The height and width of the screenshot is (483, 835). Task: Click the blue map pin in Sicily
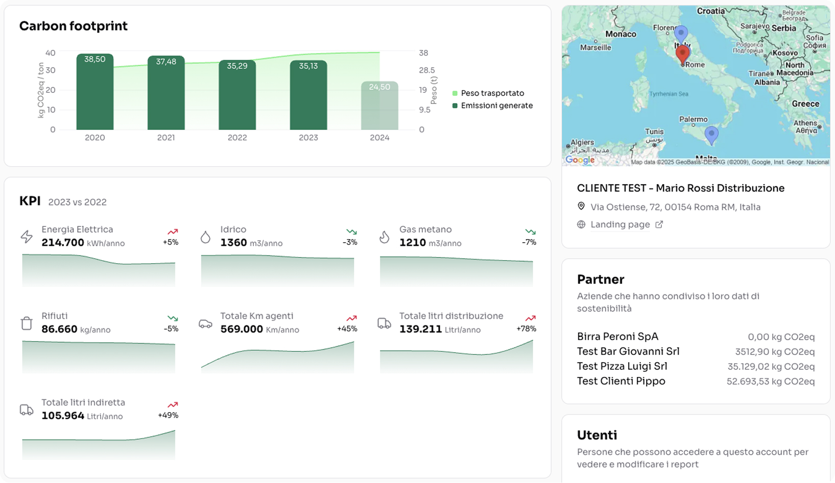pos(711,134)
